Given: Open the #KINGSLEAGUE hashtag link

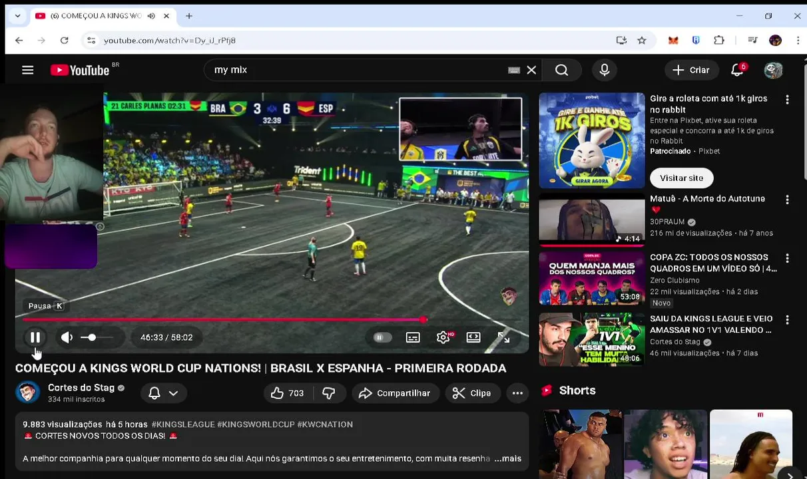Looking at the screenshot, I should point(183,424).
